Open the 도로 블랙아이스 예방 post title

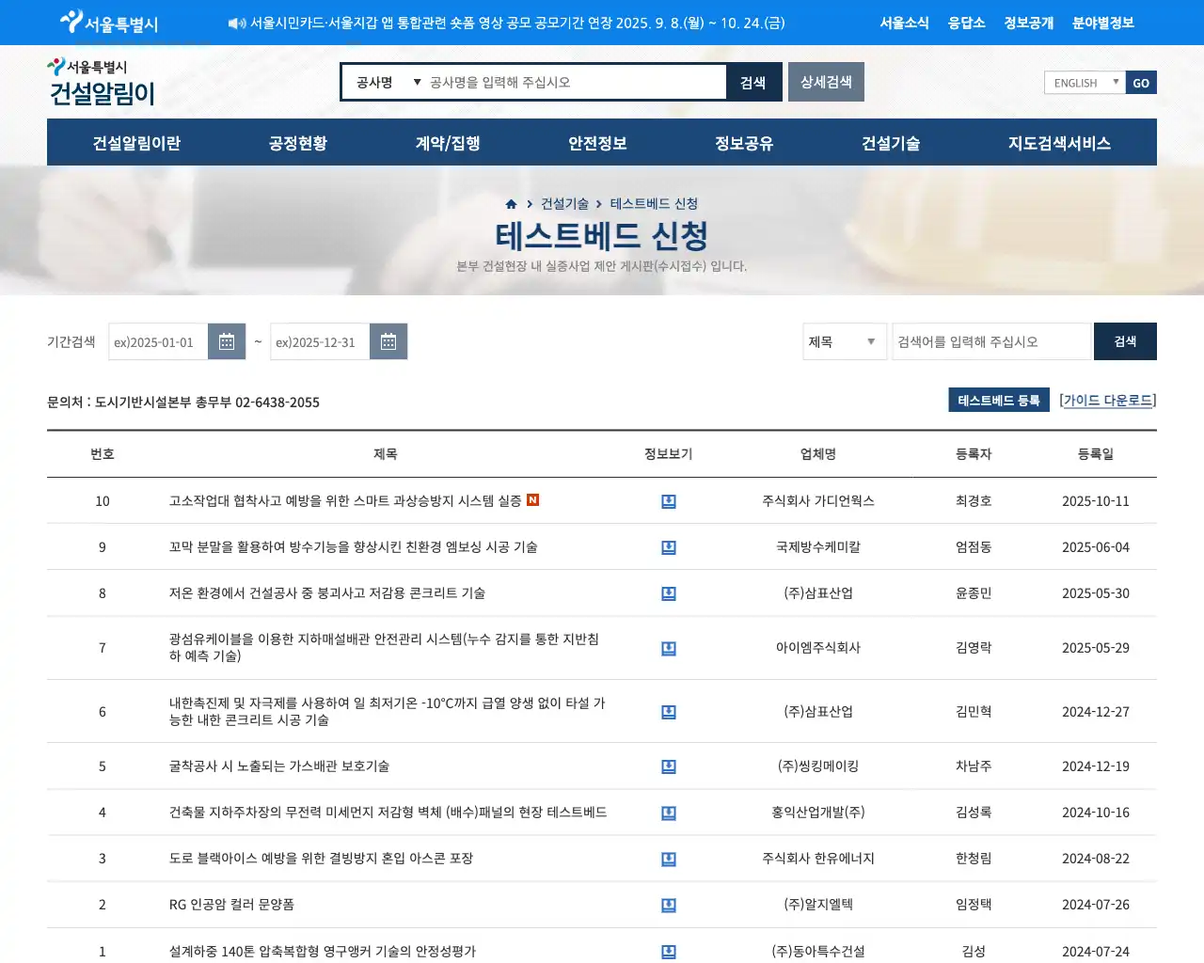click(321, 859)
